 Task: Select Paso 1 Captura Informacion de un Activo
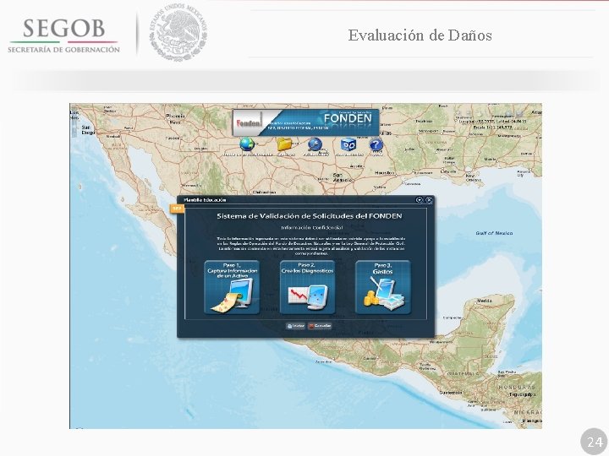click(x=232, y=287)
